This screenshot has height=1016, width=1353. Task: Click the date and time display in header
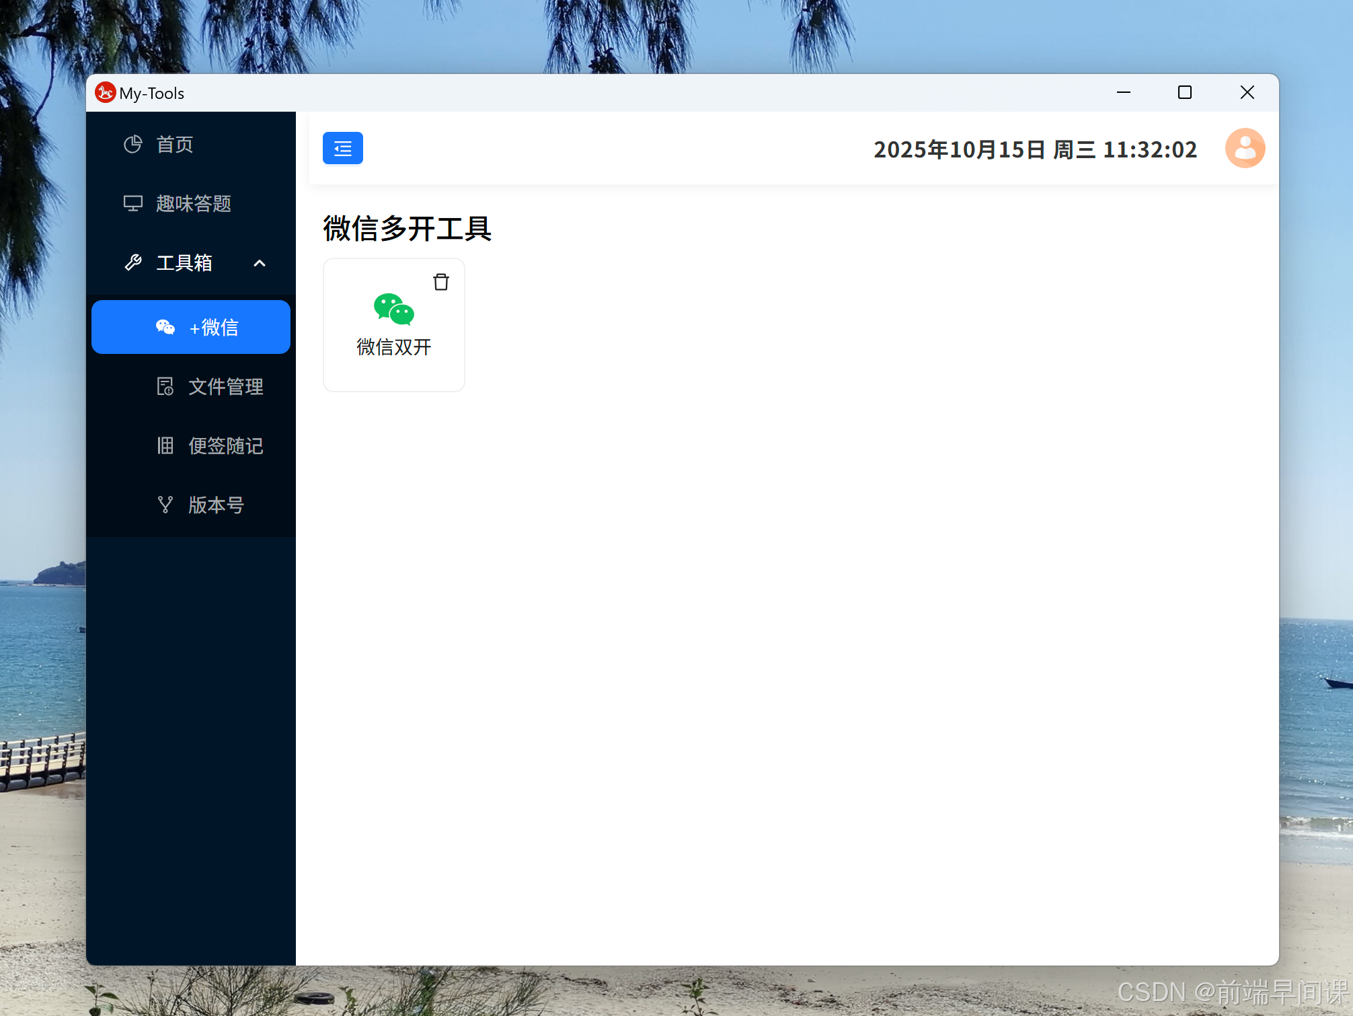tap(1036, 149)
